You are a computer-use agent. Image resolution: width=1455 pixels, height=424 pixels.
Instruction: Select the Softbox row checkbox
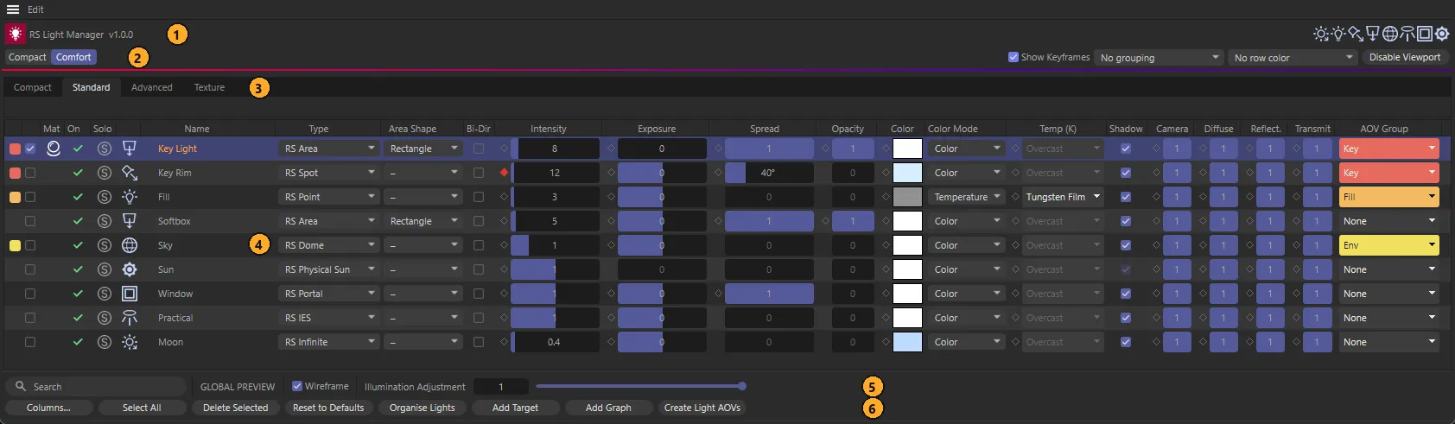pos(30,221)
